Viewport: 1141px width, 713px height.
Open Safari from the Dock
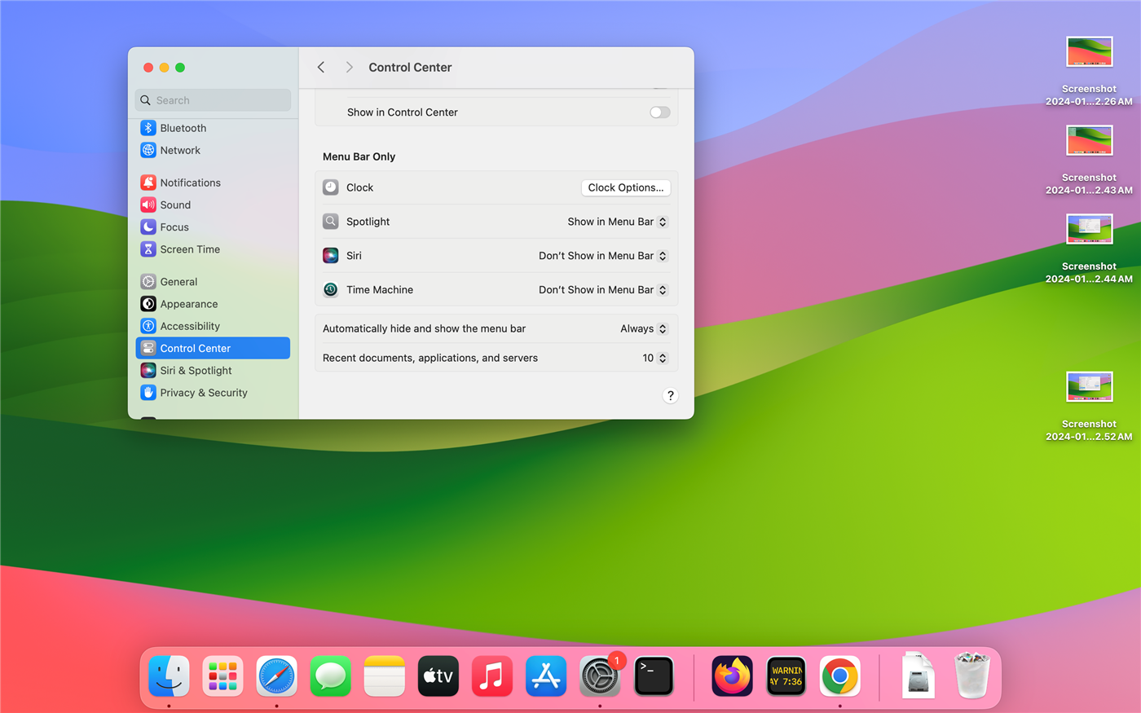(x=277, y=676)
